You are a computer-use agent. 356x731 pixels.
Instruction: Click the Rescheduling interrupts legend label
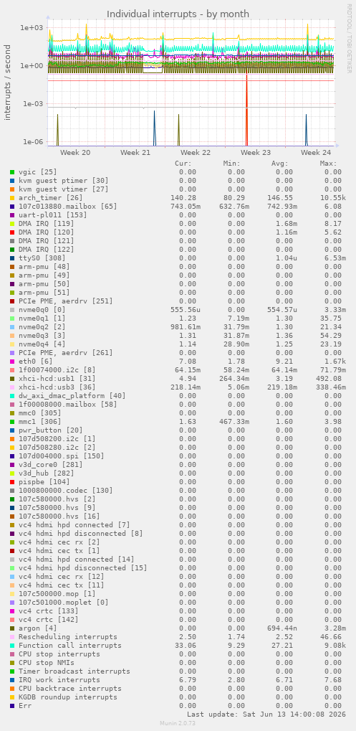coord(68,637)
